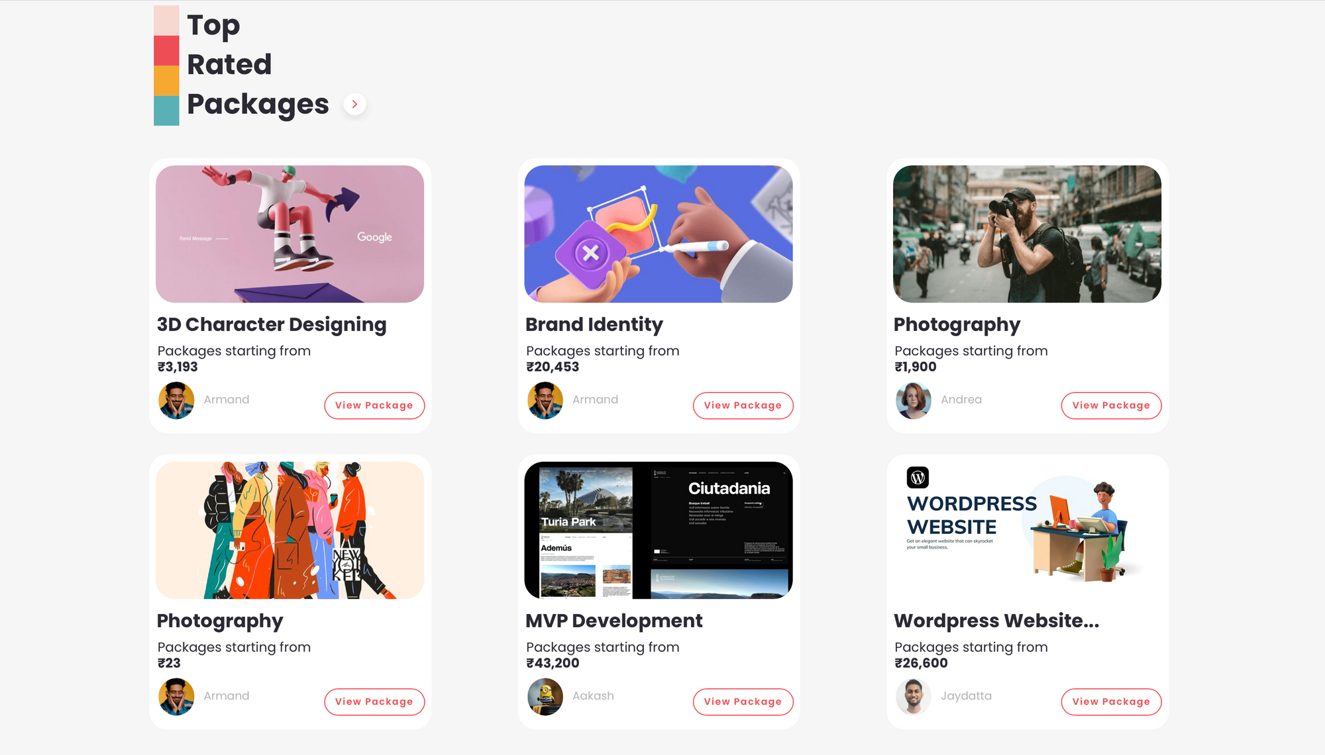View Package for Andrea's Photography

1111,406
